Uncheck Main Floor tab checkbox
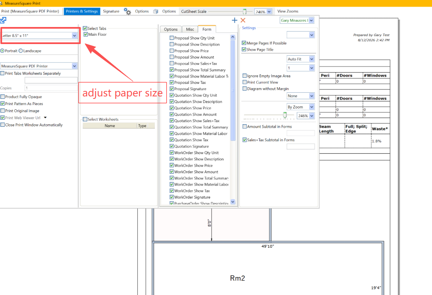This screenshot has height=295, width=432. click(86, 34)
